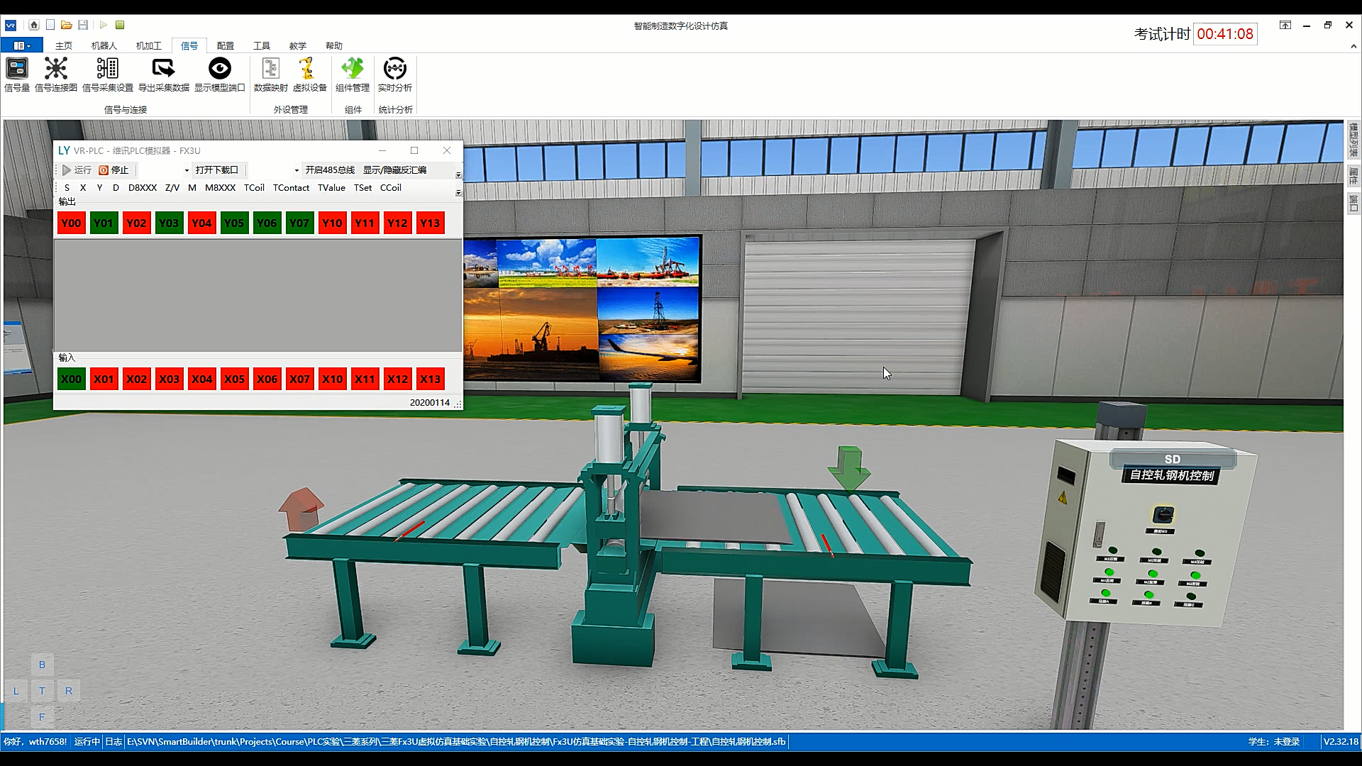Open 虚拟设备 robot icon
The image size is (1362, 766).
(309, 74)
